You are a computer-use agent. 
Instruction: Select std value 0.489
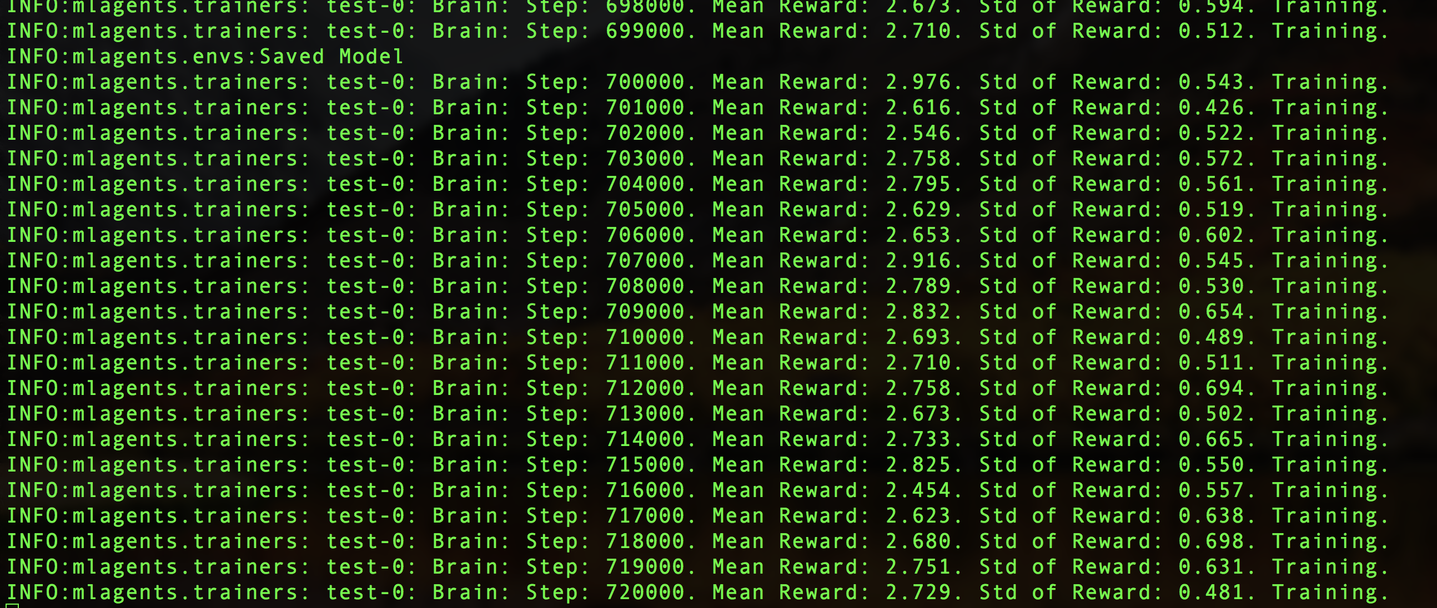[x=1211, y=337]
